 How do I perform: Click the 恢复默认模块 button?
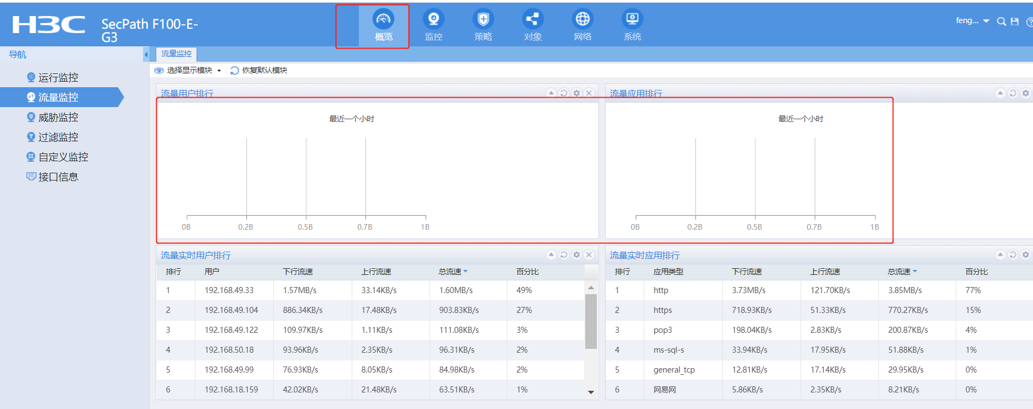[x=259, y=70]
